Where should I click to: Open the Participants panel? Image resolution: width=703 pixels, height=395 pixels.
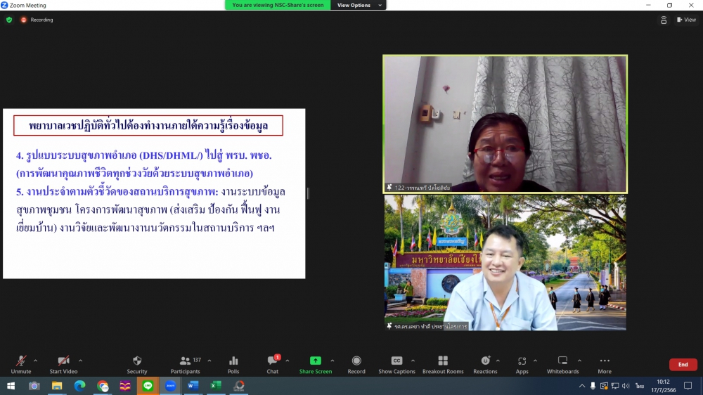[x=185, y=364]
